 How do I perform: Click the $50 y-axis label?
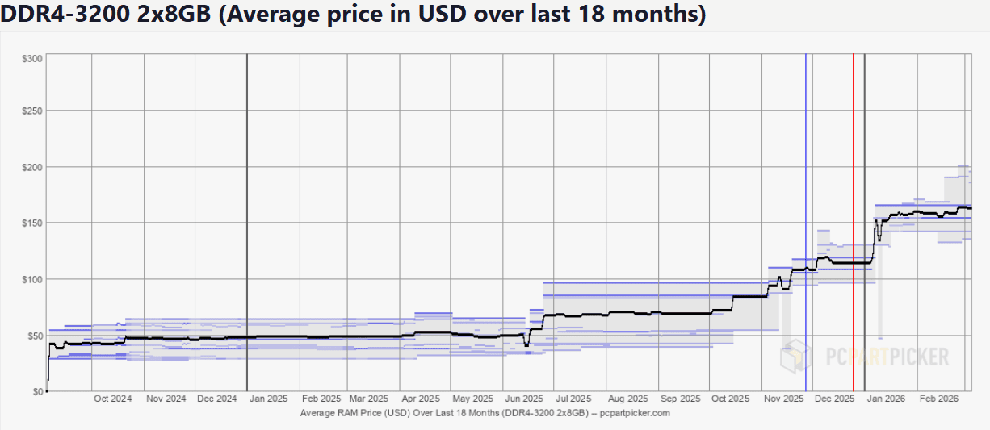[33, 335]
